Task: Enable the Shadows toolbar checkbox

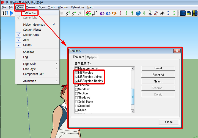Action: click(76, 98)
